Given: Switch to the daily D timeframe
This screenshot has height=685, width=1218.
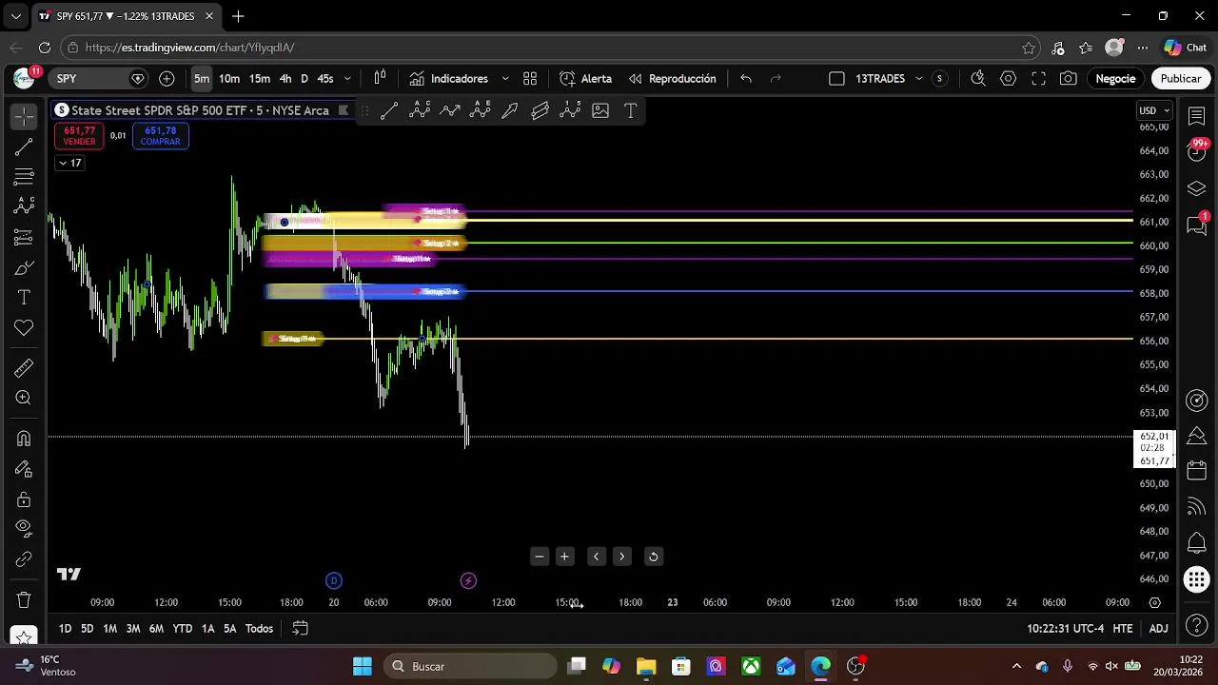Looking at the screenshot, I should click(304, 79).
